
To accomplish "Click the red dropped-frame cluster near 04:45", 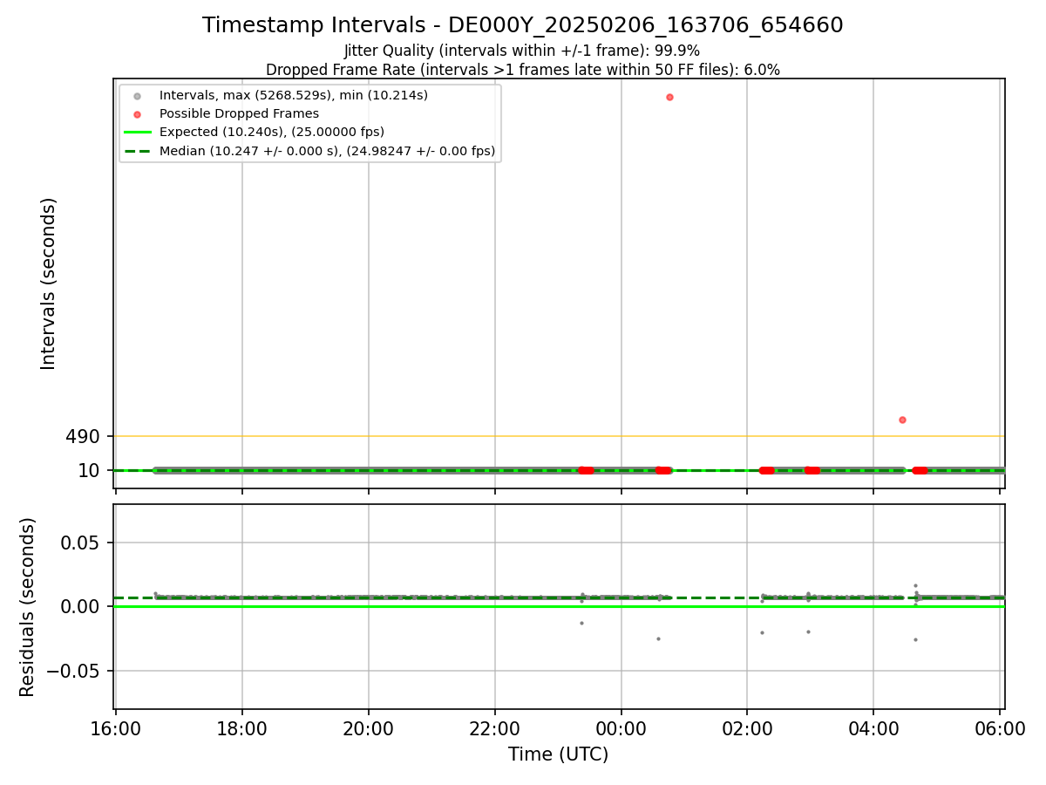I will 920,470.
